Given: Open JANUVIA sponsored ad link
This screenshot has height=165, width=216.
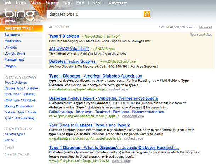Looking at the screenshot, I should coord(69,49).
